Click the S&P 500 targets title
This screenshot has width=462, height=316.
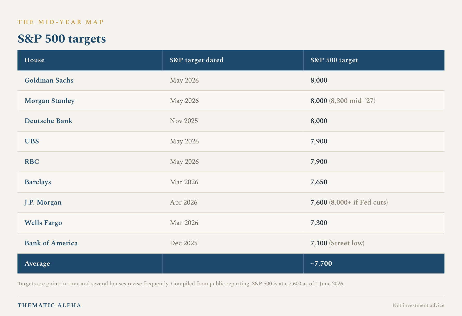(x=62, y=39)
